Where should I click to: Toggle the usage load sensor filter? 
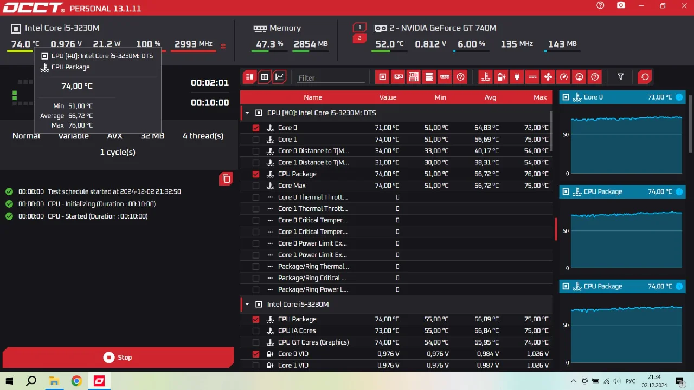point(580,77)
